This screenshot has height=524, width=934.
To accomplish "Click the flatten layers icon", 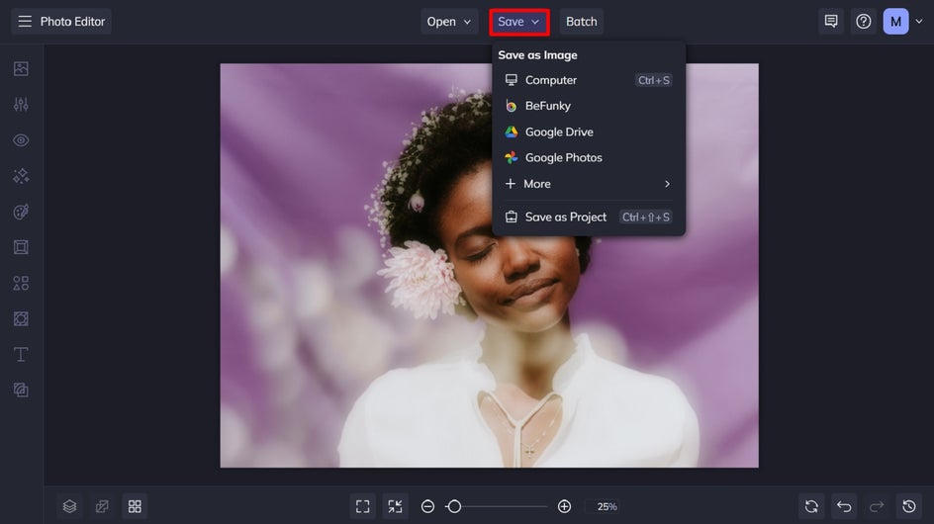I will 102,506.
